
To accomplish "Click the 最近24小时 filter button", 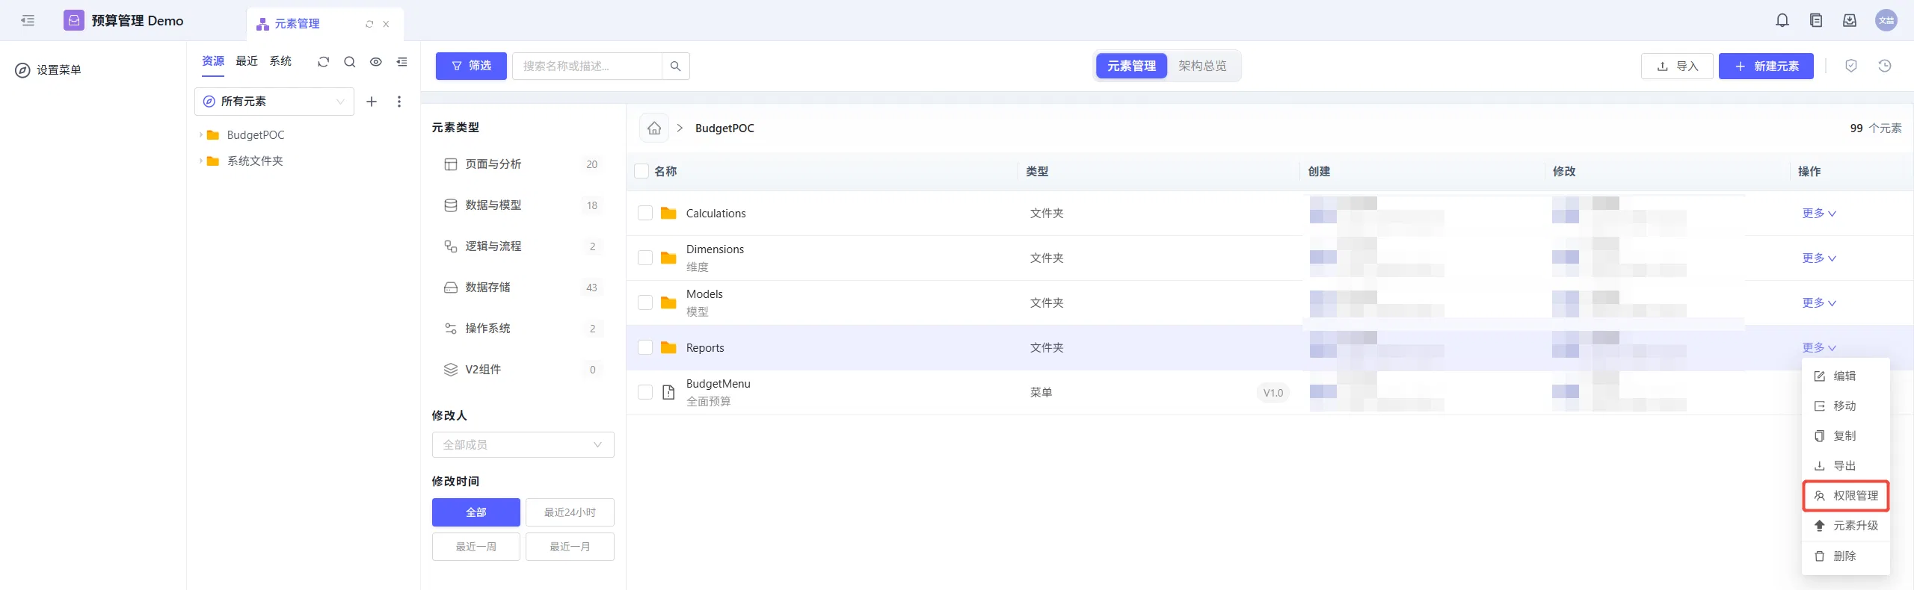I will pyautogui.click(x=570, y=512).
